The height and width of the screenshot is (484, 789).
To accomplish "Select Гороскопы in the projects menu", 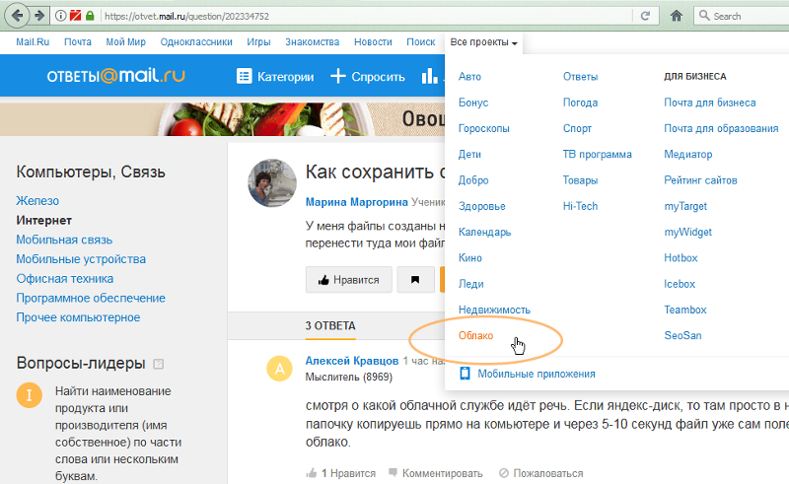I will (x=483, y=128).
